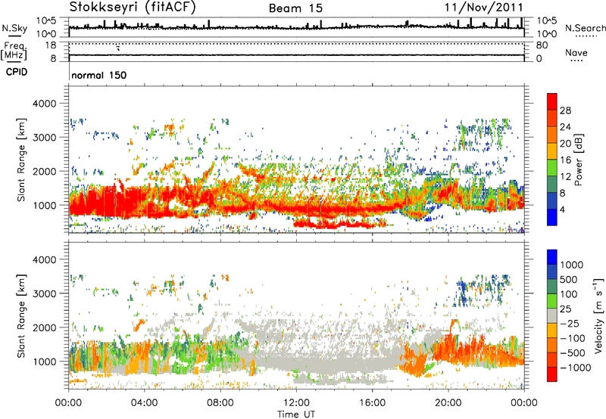Select the Beam 15 label
Image resolution: width=606 pixels, height=419 pixels.
coord(295,8)
